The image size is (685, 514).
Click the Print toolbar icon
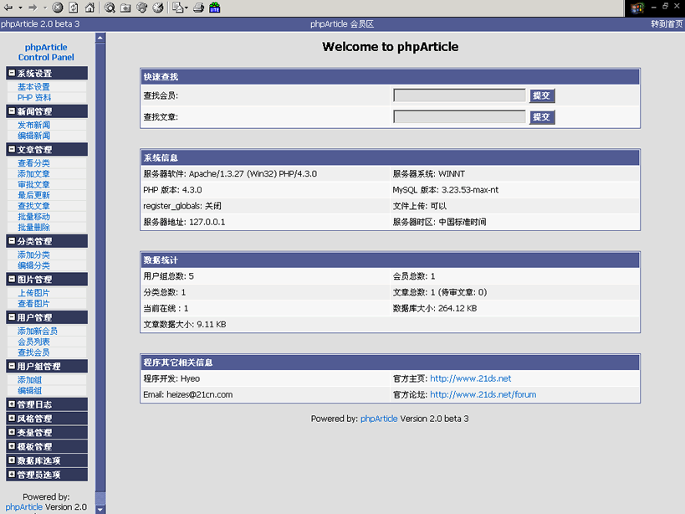199,8
